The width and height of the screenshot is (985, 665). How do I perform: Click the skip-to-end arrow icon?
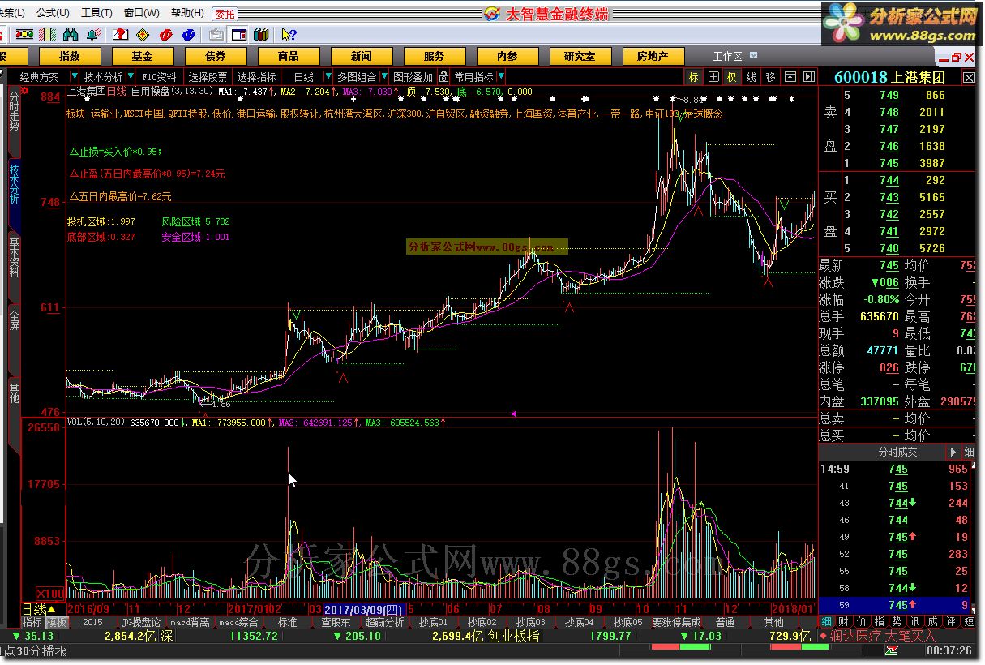click(x=808, y=77)
